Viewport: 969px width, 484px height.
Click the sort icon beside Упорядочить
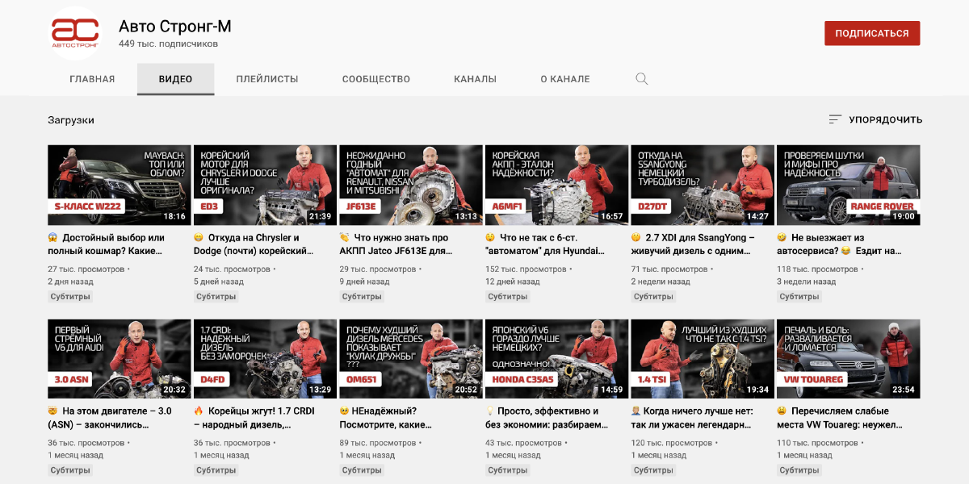835,119
